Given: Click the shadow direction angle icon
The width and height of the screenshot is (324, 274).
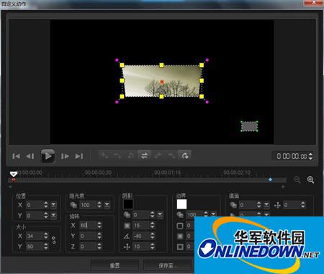Looking at the screenshot, I should point(127,236).
